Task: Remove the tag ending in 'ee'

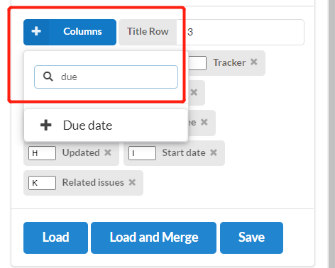Action: click(x=204, y=122)
